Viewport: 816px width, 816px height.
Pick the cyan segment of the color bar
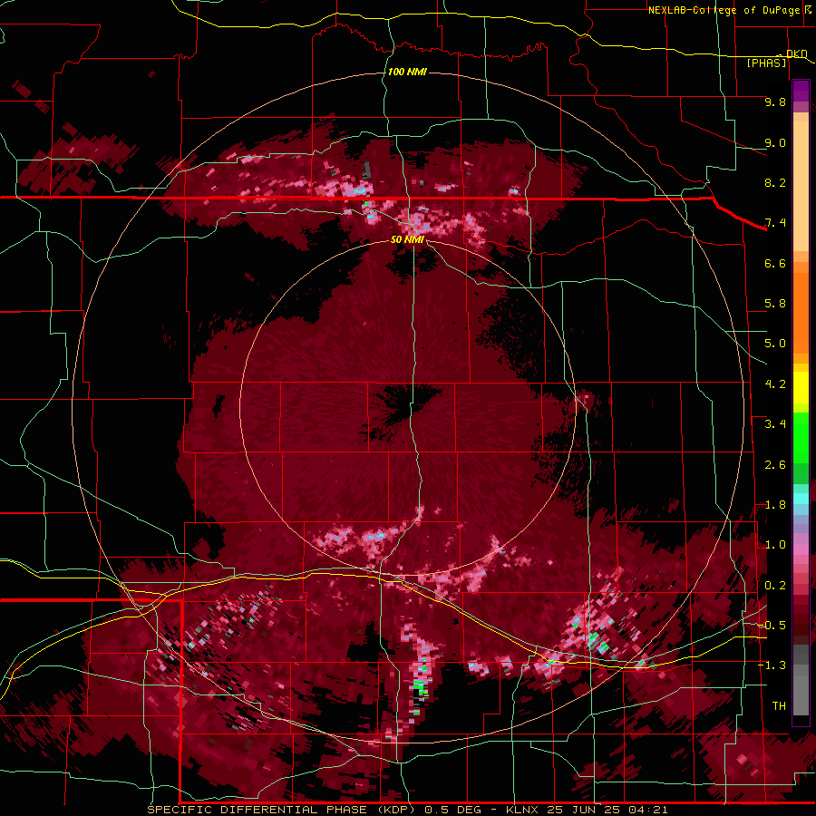(x=801, y=499)
